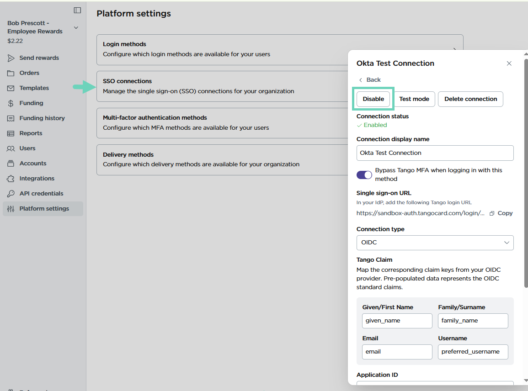Disable the Okta connection

(373, 99)
